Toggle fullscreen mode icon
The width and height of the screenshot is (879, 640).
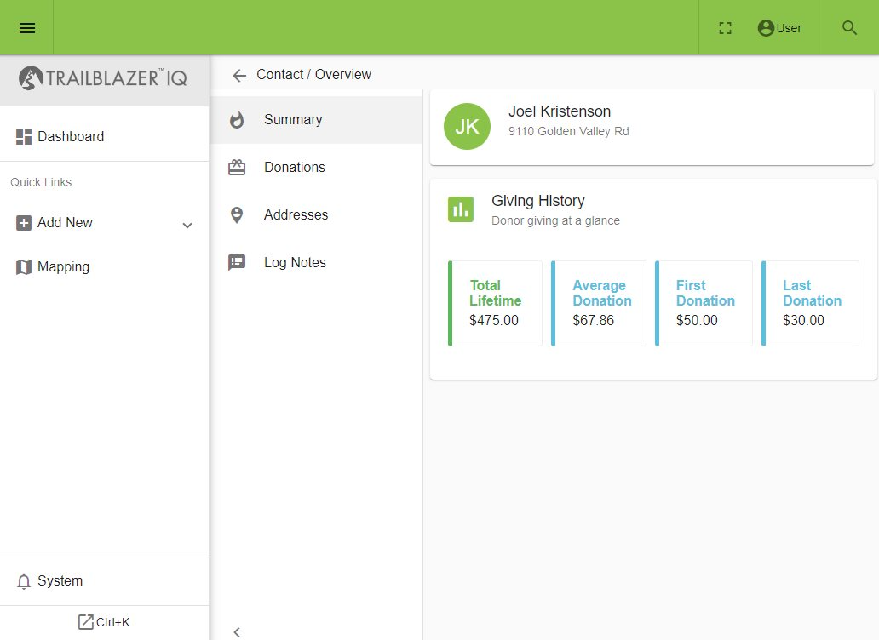(x=726, y=28)
